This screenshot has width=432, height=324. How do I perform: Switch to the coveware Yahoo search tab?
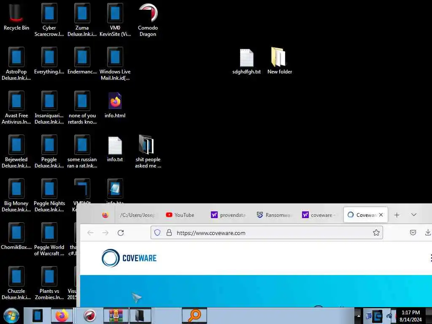(x=320, y=215)
